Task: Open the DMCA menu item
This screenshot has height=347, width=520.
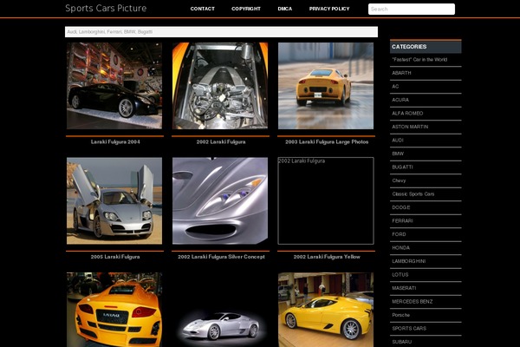Action: tap(285, 9)
